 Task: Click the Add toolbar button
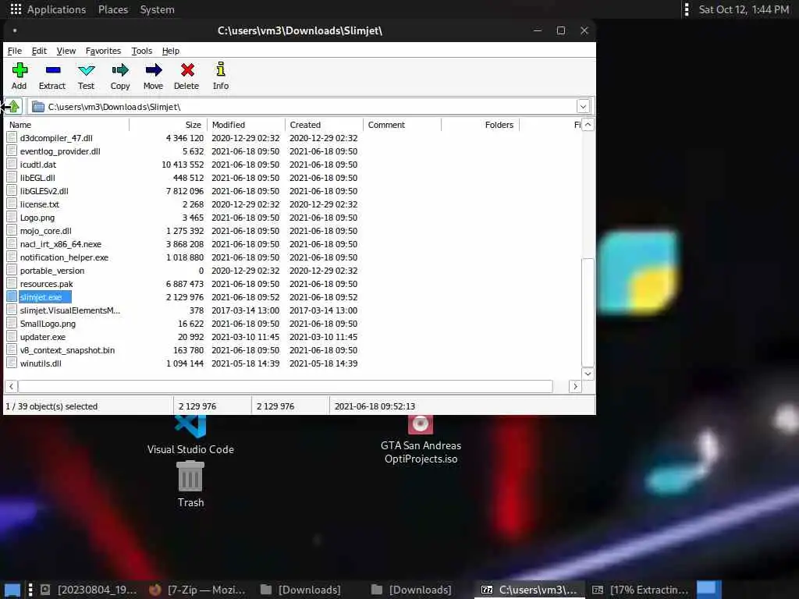tap(20, 76)
